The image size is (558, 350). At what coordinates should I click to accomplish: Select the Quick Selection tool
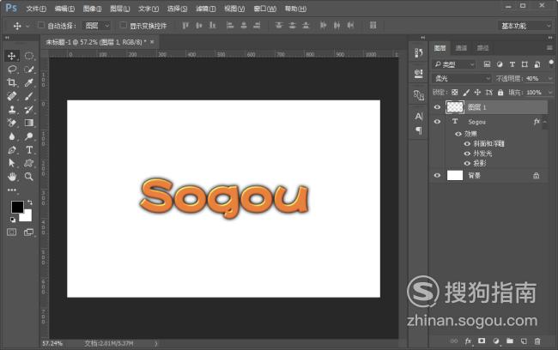tap(29, 69)
